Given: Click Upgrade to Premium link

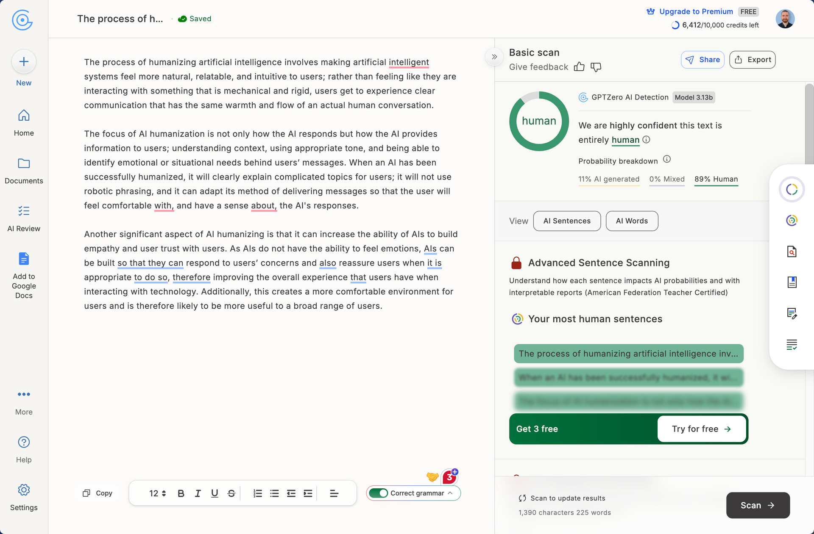Looking at the screenshot, I should 696,11.
